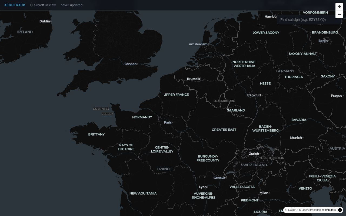The width and height of the screenshot is (346, 216).
Task: Click the Frankfurt city label
Action: pyautogui.click(x=254, y=95)
